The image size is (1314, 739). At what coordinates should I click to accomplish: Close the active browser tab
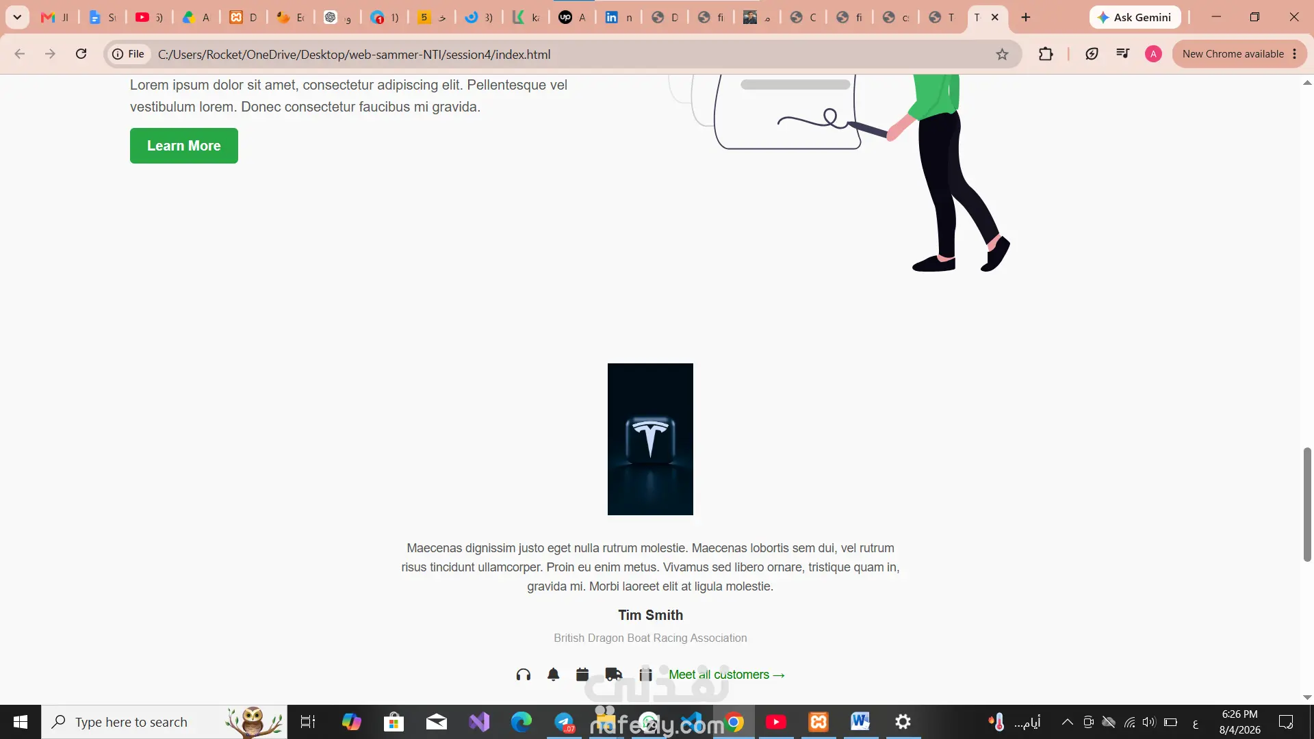tap(995, 17)
